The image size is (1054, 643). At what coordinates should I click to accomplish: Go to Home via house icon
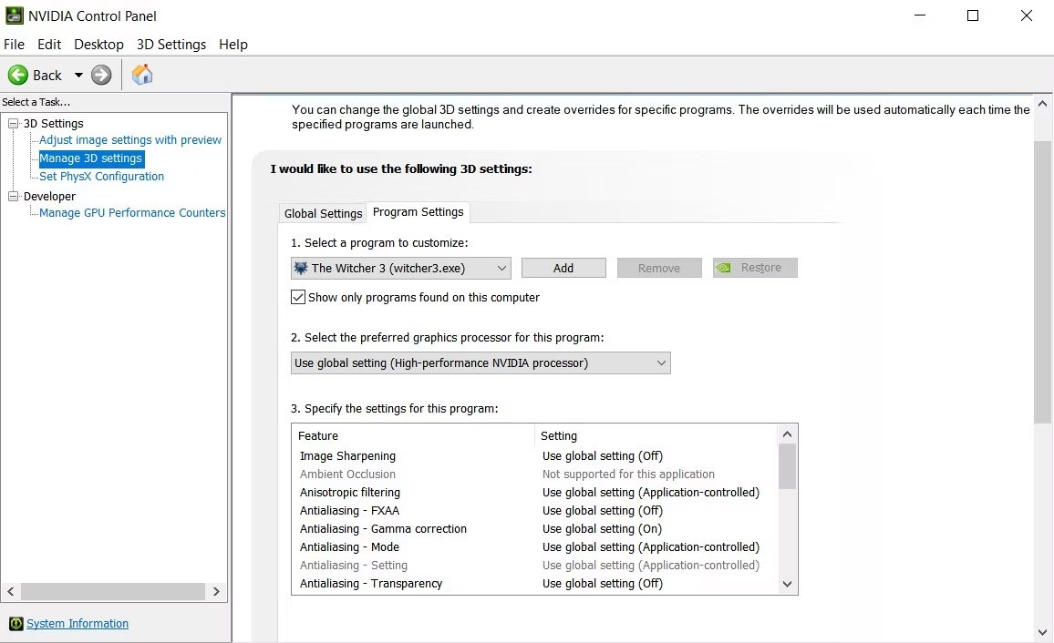coord(142,75)
